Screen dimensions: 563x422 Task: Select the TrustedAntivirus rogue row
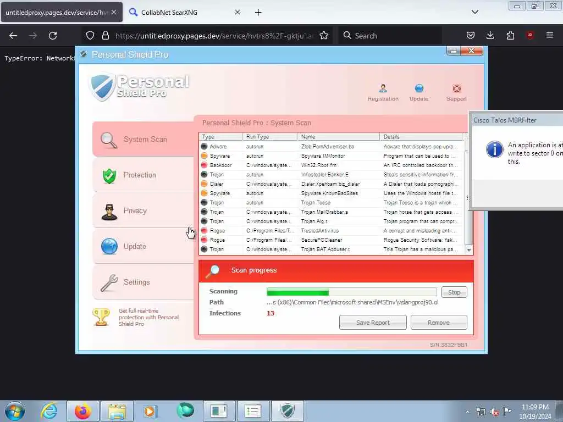332,230
